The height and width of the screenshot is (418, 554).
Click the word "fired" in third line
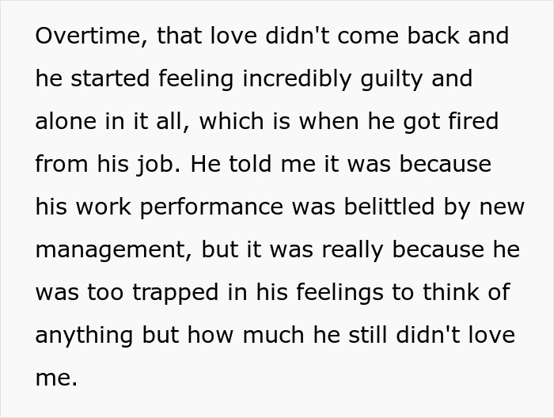pyautogui.click(x=473, y=121)
